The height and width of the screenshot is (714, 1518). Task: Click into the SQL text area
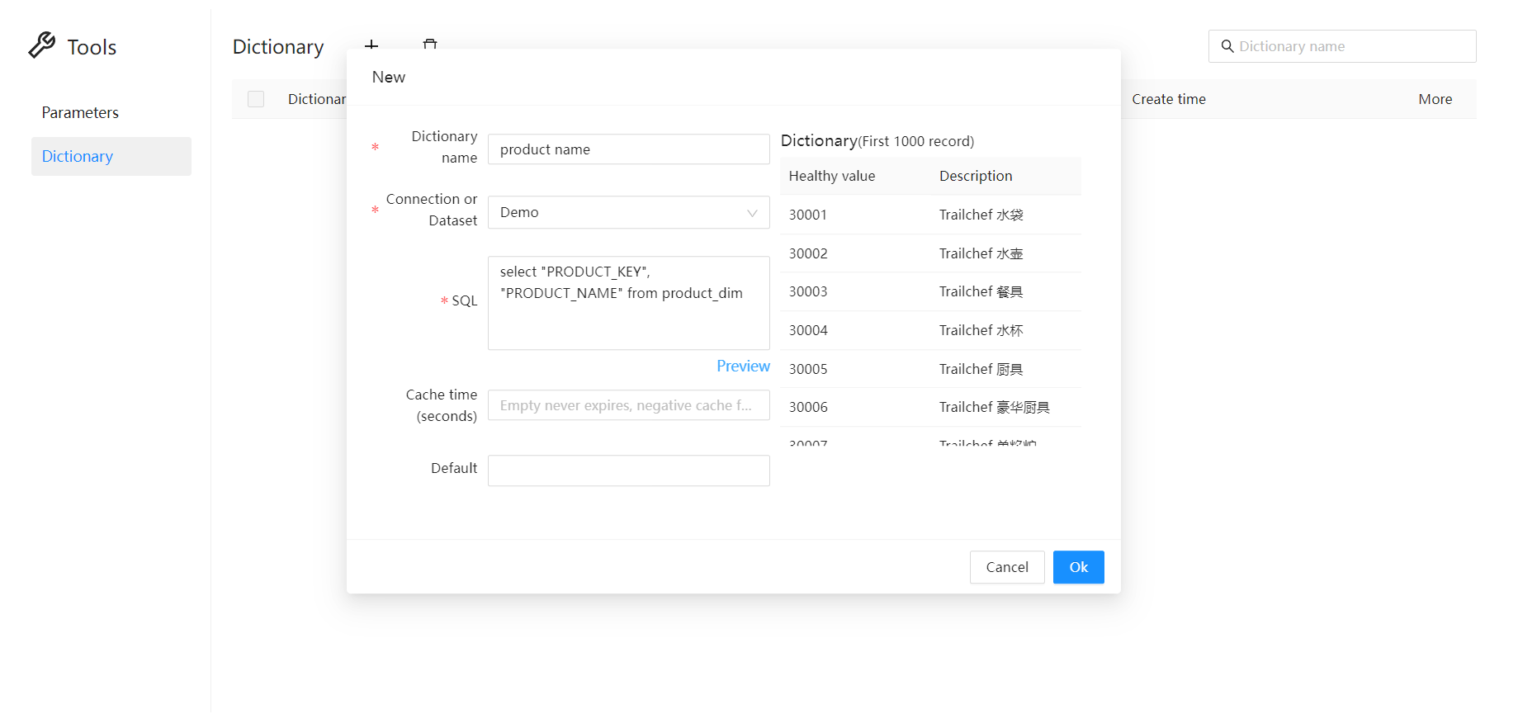coord(628,303)
